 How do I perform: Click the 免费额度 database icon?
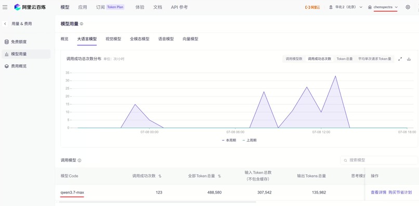[x=7, y=42]
